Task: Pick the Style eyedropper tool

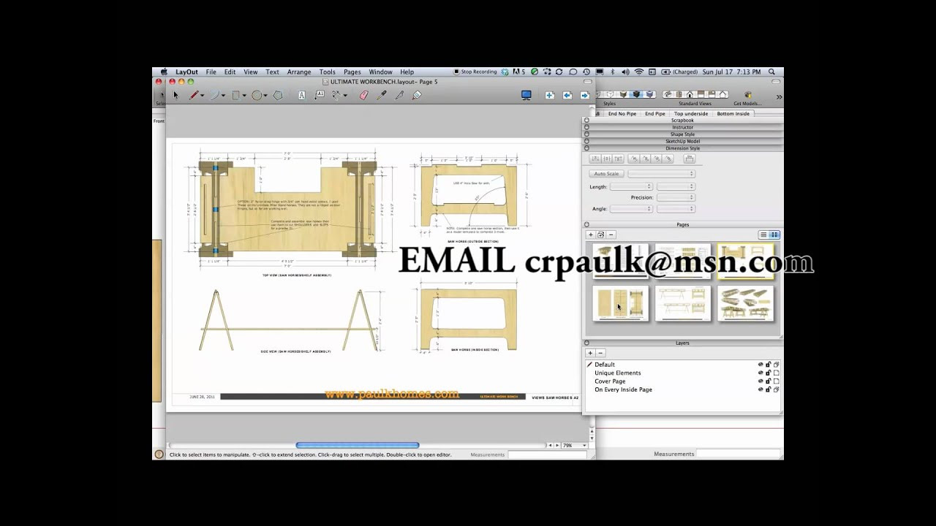Action: (381, 95)
